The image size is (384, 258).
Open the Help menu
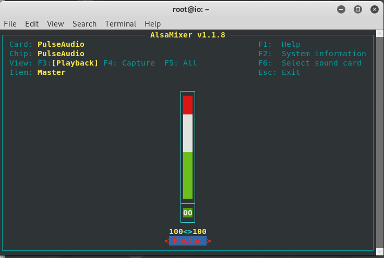coord(152,24)
